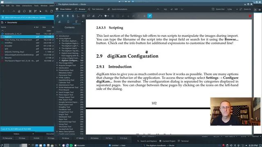Select the squiggle underline annotation tool

point(68,16)
